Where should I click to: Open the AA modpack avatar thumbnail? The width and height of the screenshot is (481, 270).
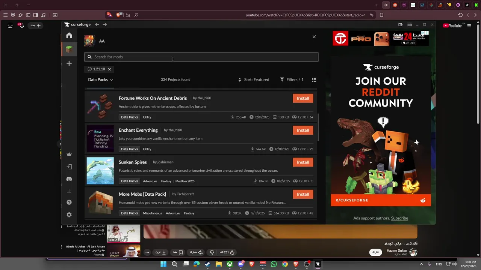pos(89,41)
